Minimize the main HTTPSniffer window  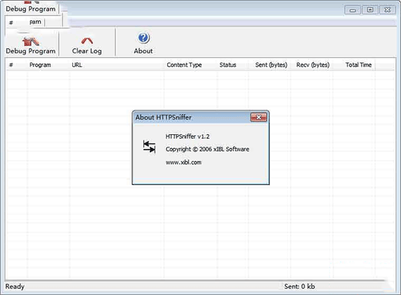click(x=352, y=10)
